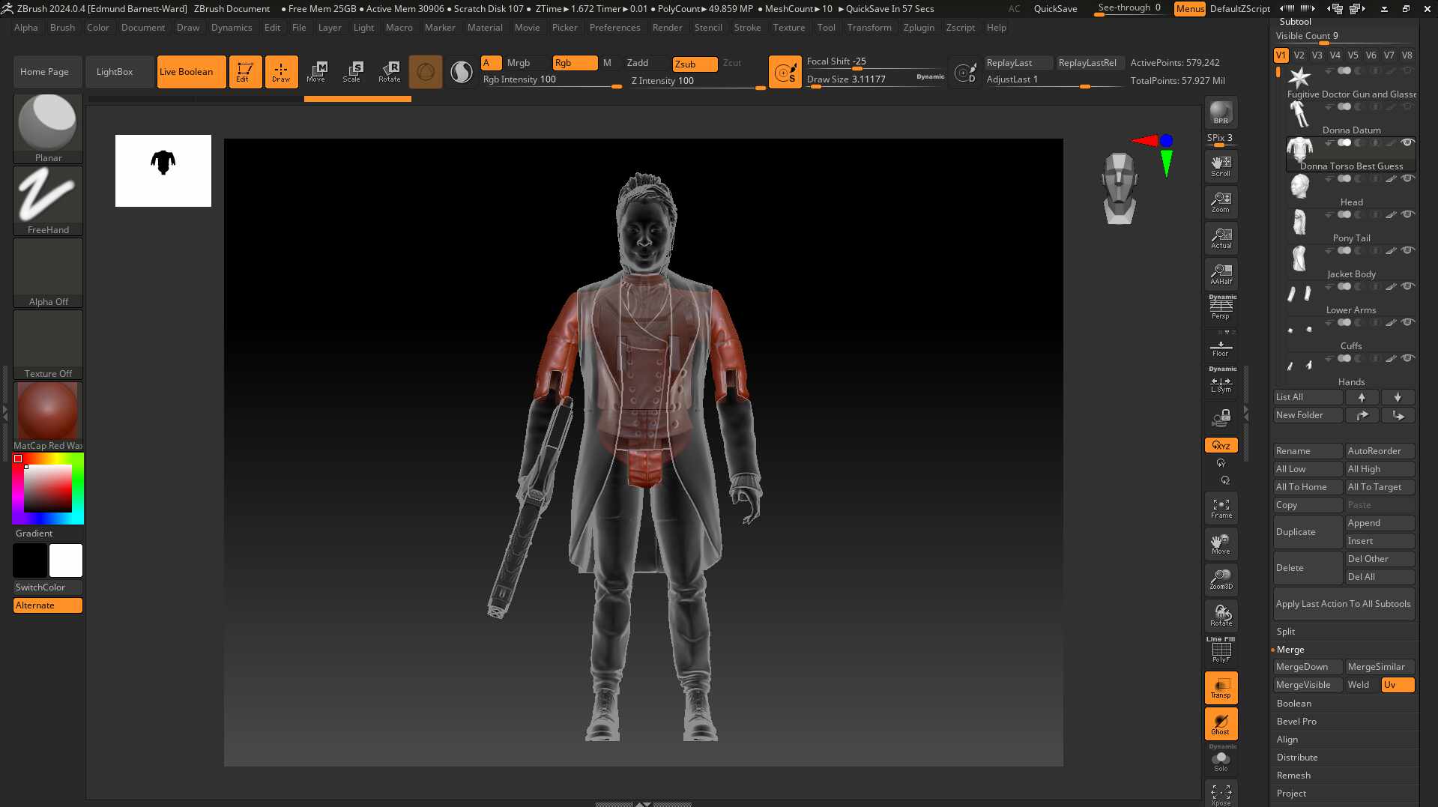Expand the Remesh section

coord(1293,776)
